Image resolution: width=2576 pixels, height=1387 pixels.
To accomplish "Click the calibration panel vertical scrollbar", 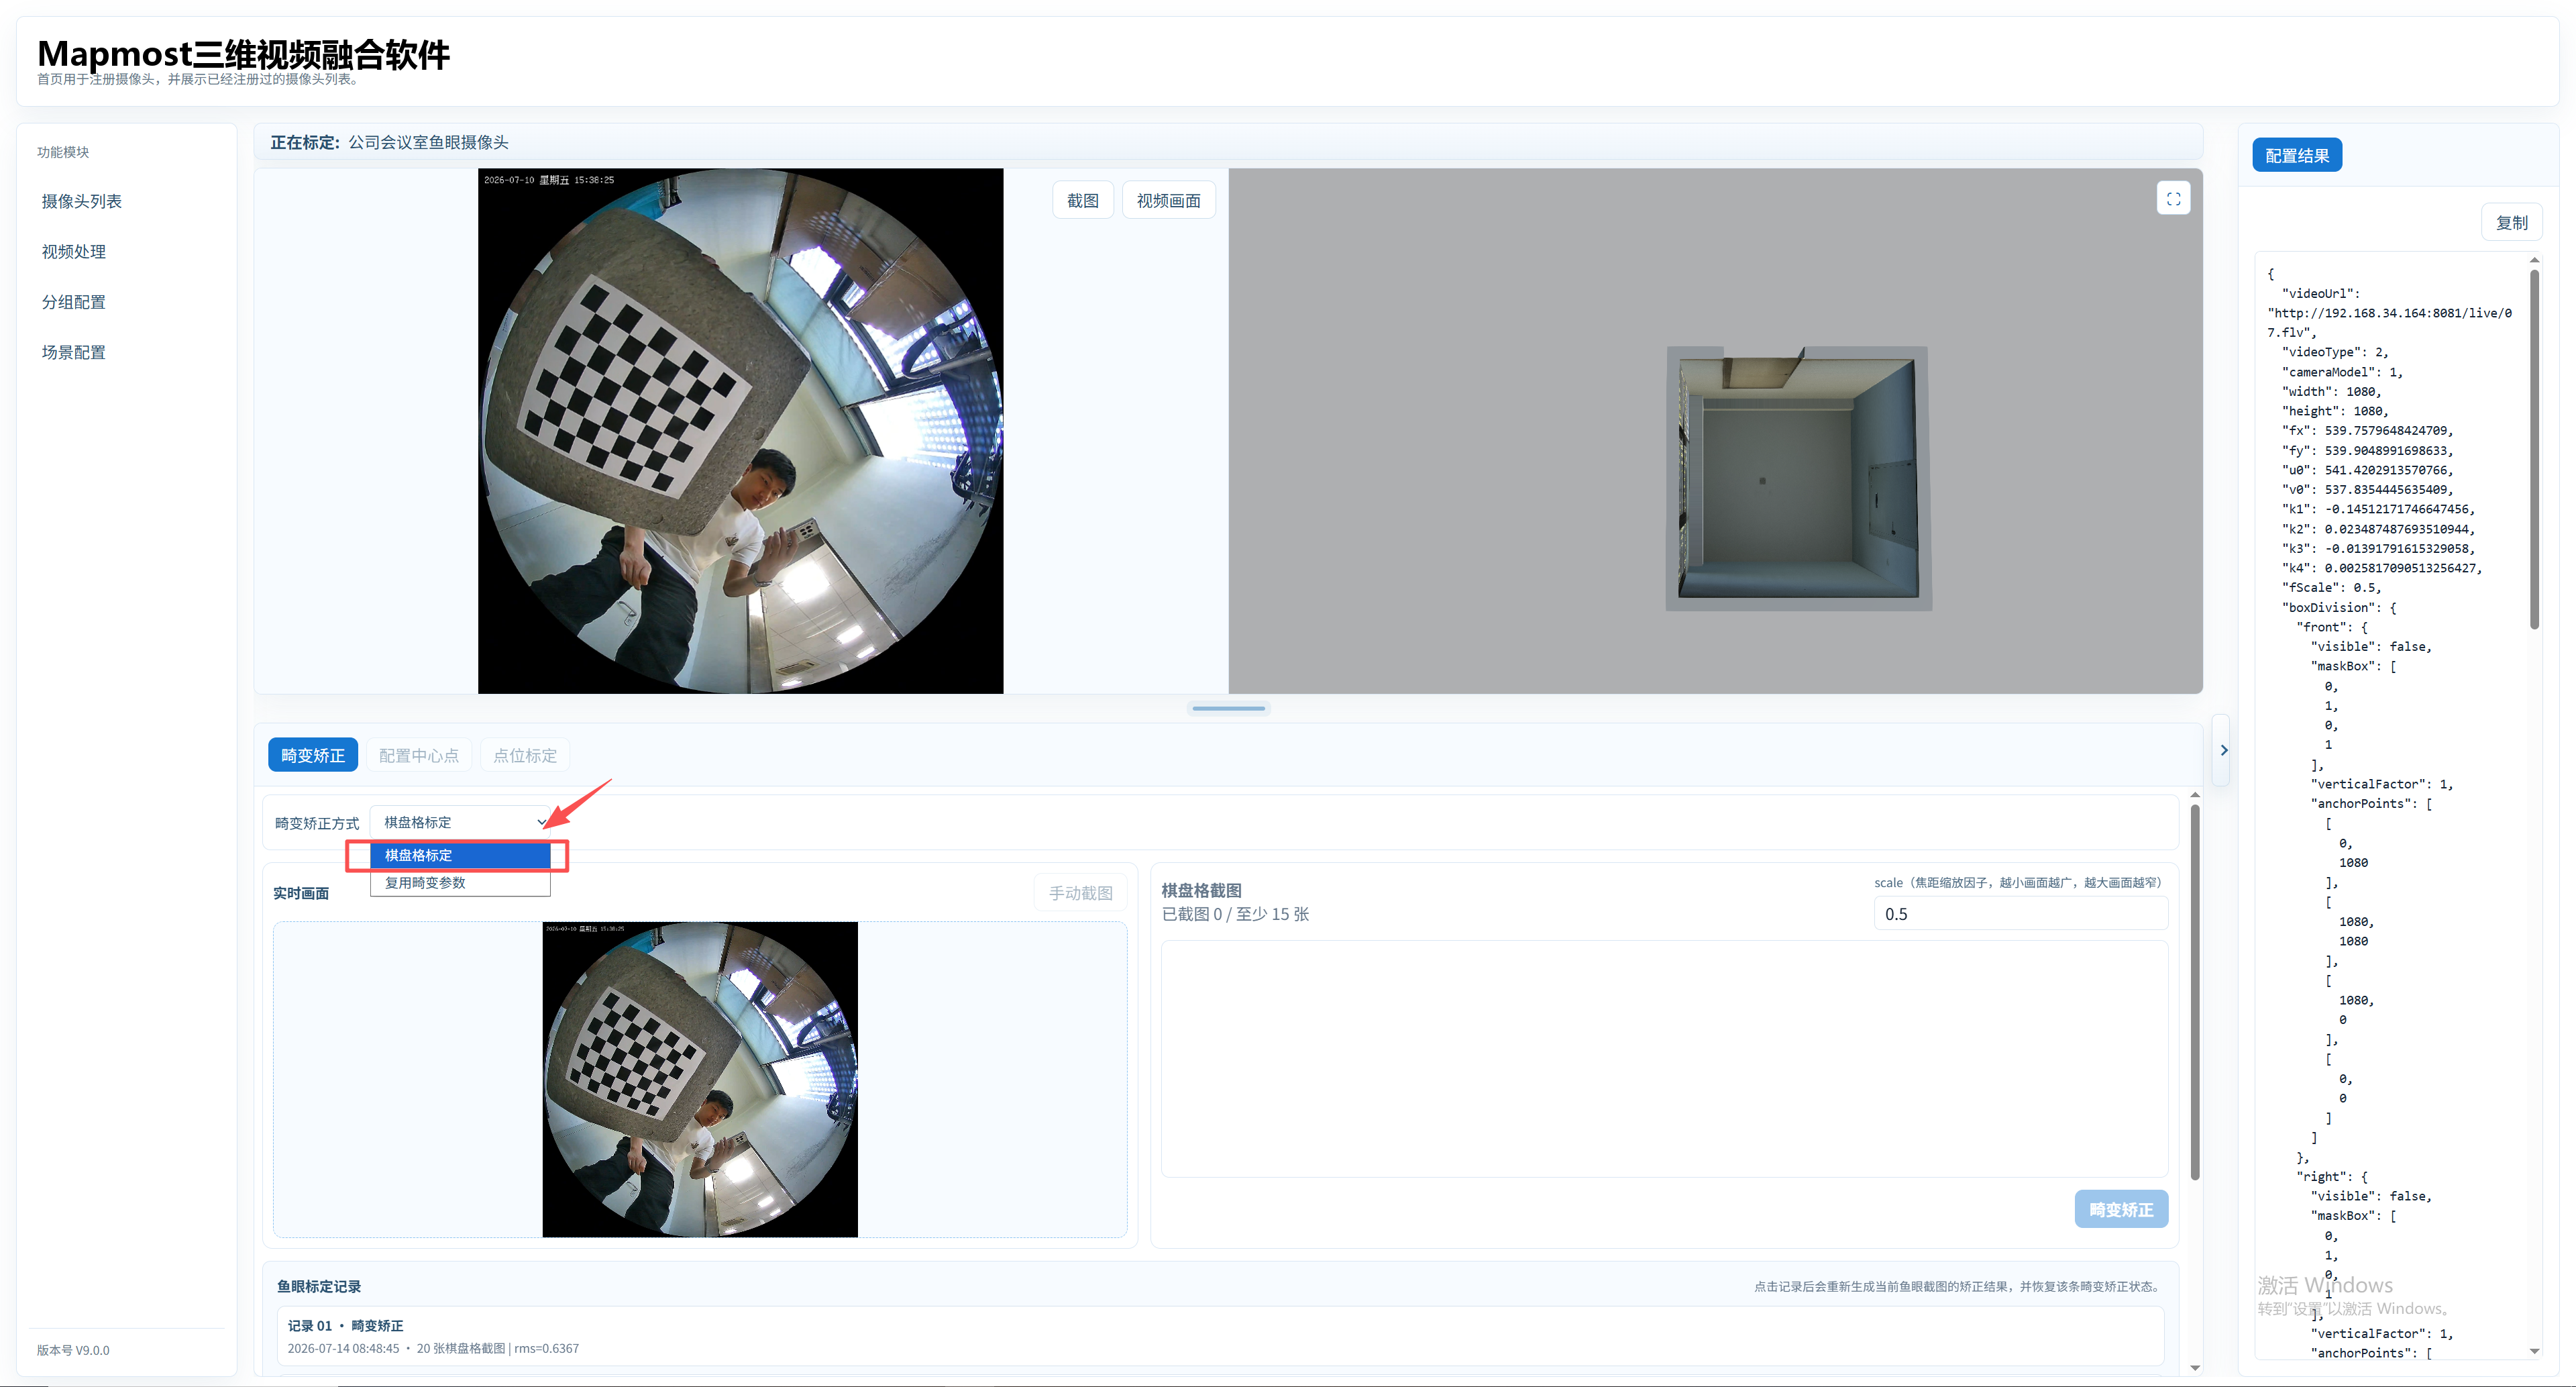I will point(2194,992).
